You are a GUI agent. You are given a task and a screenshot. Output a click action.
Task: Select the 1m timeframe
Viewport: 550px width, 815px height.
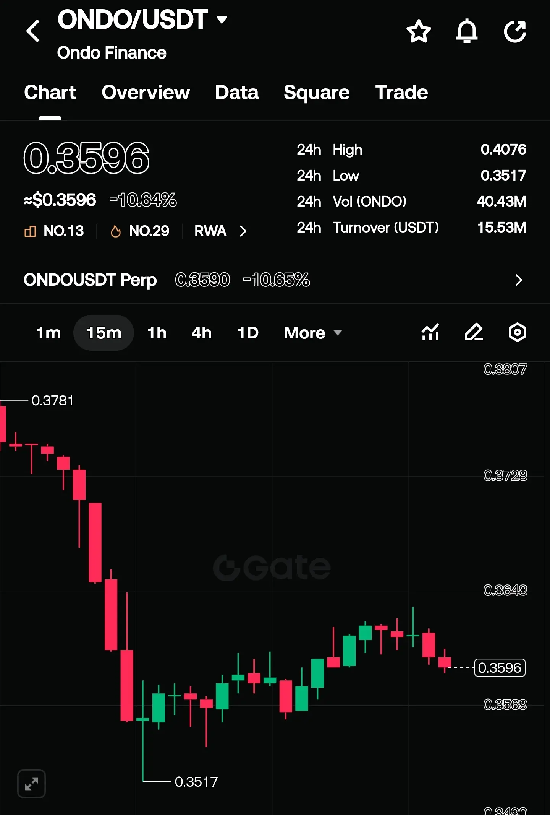[49, 333]
